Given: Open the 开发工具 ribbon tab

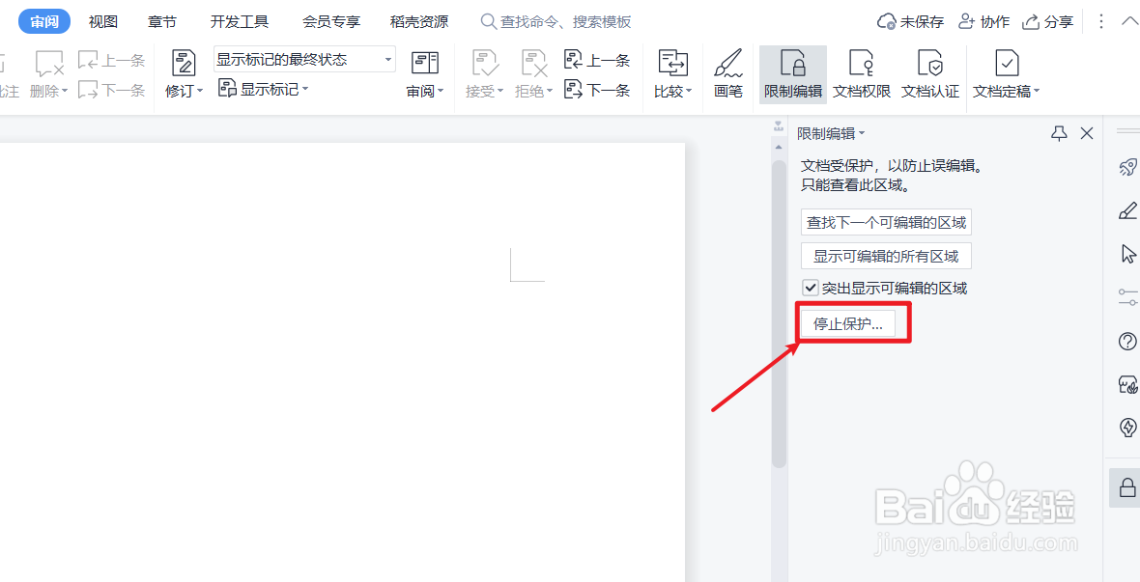Looking at the screenshot, I should [240, 22].
